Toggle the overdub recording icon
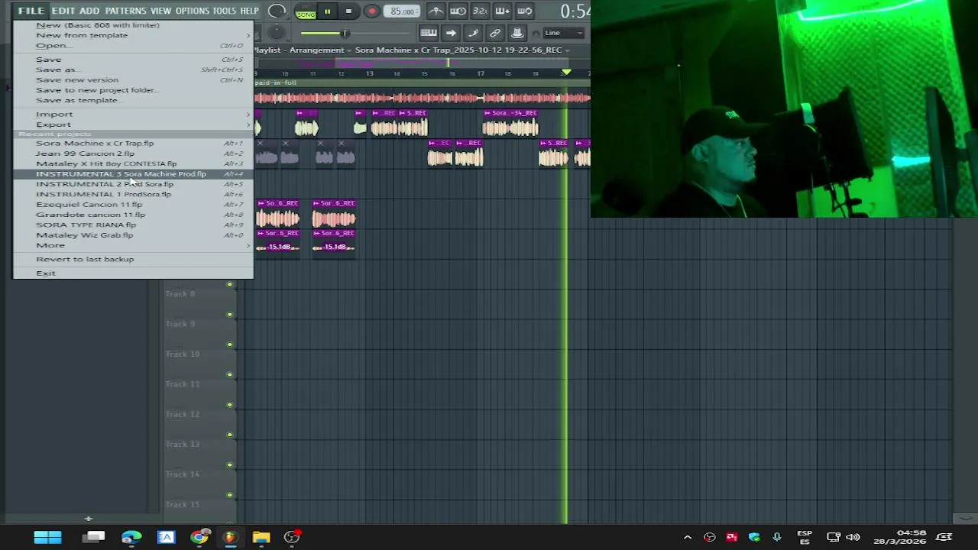Image resolution: width=978 pixels, height=550 pixels. pos(502,11)
